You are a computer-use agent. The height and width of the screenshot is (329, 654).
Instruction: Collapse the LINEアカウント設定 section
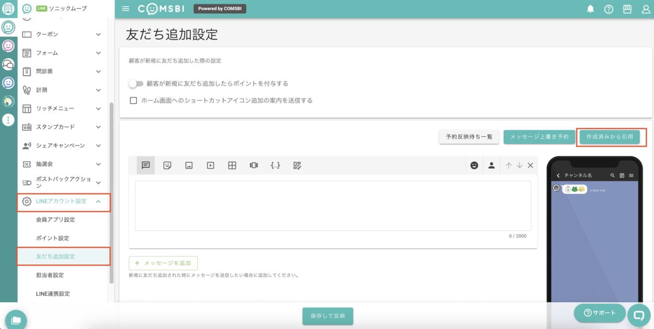[x=98, y=202]
